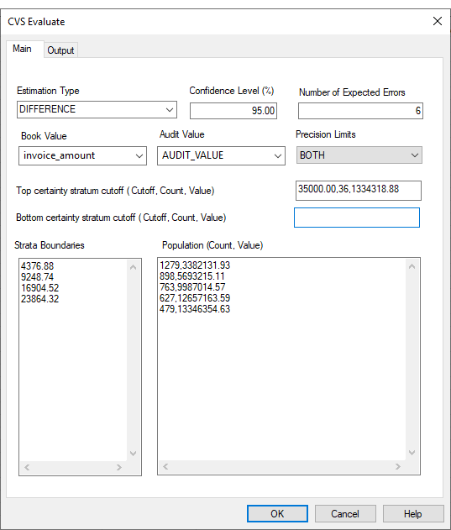451x530 pixels.
Task: Click Population list scroll down arrow
Action: [x=412, y=453]
